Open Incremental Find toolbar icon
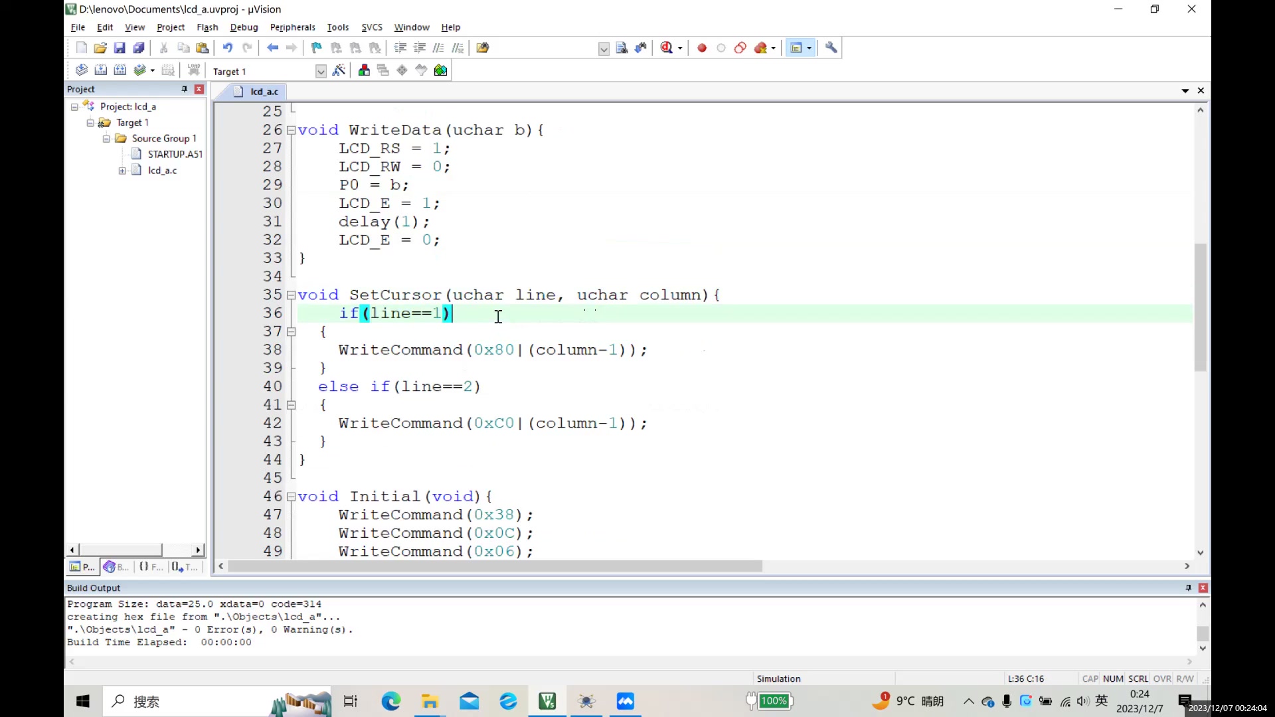This screenshot has height=717, width=1275. point(641,48)
